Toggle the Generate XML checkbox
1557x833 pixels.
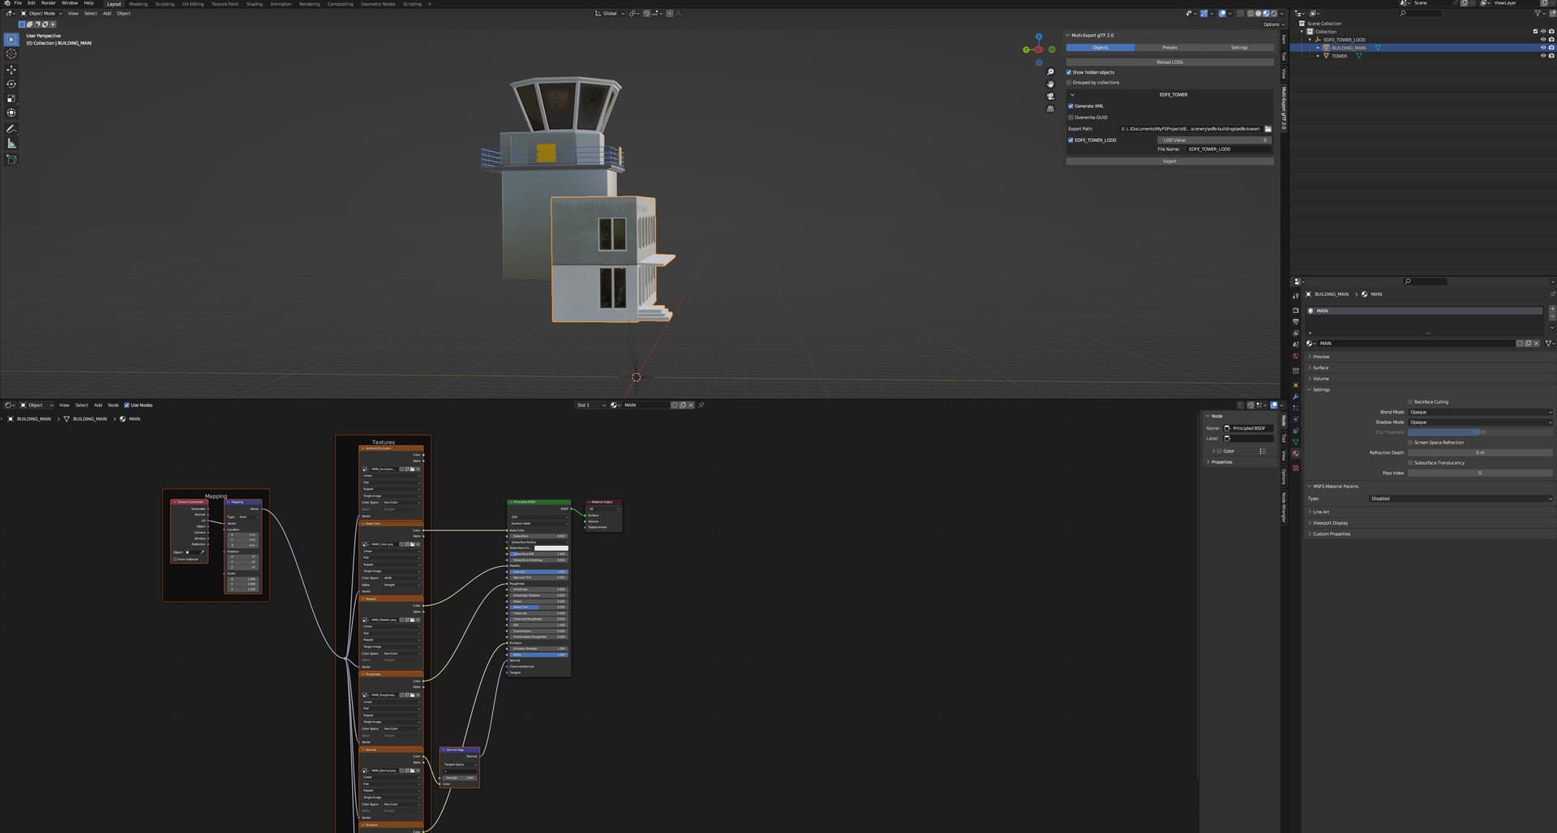1071,106
